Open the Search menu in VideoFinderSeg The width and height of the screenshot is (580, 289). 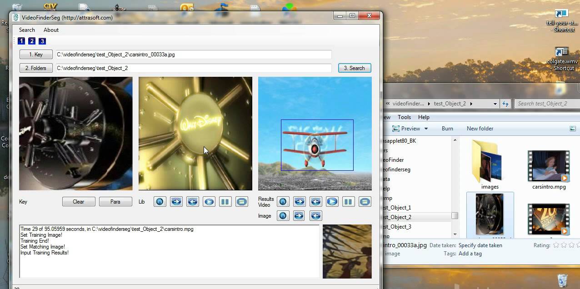27,30
